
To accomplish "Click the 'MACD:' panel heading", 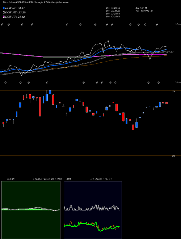I will click(x=11, y=179).
